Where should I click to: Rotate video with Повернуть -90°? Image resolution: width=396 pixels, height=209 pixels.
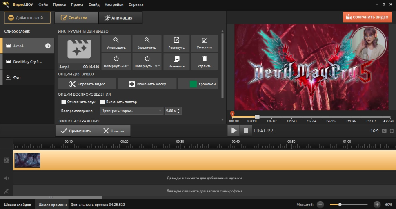pos(116,62)
